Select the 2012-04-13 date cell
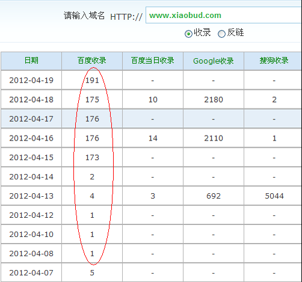 (31, 196)
